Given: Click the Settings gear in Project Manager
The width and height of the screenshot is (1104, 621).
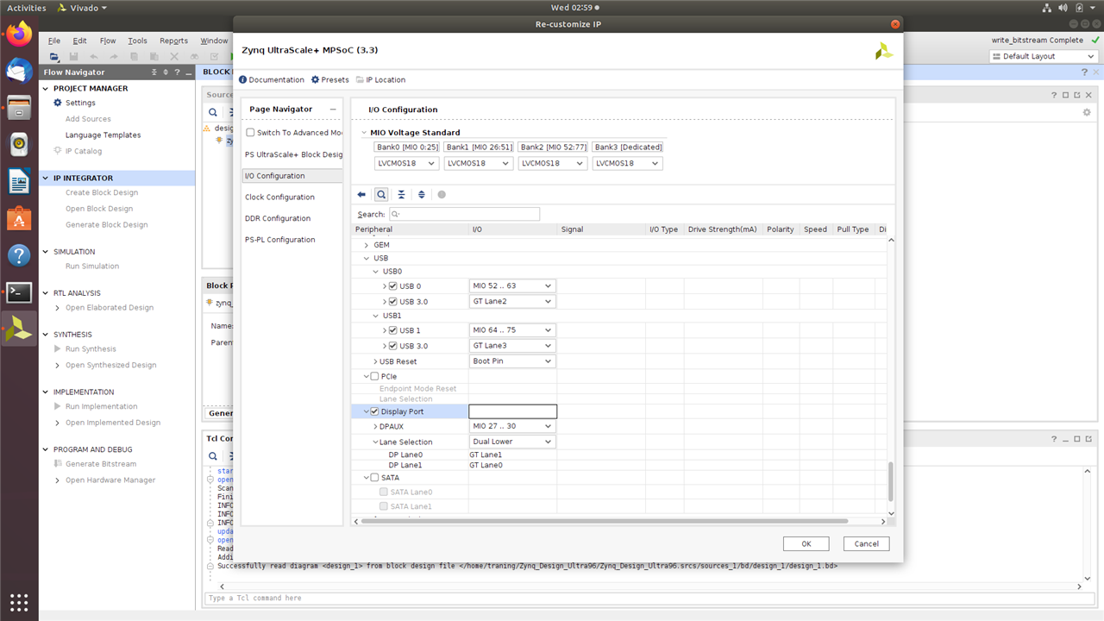Looking at the screenshot, I should [58, 103].
